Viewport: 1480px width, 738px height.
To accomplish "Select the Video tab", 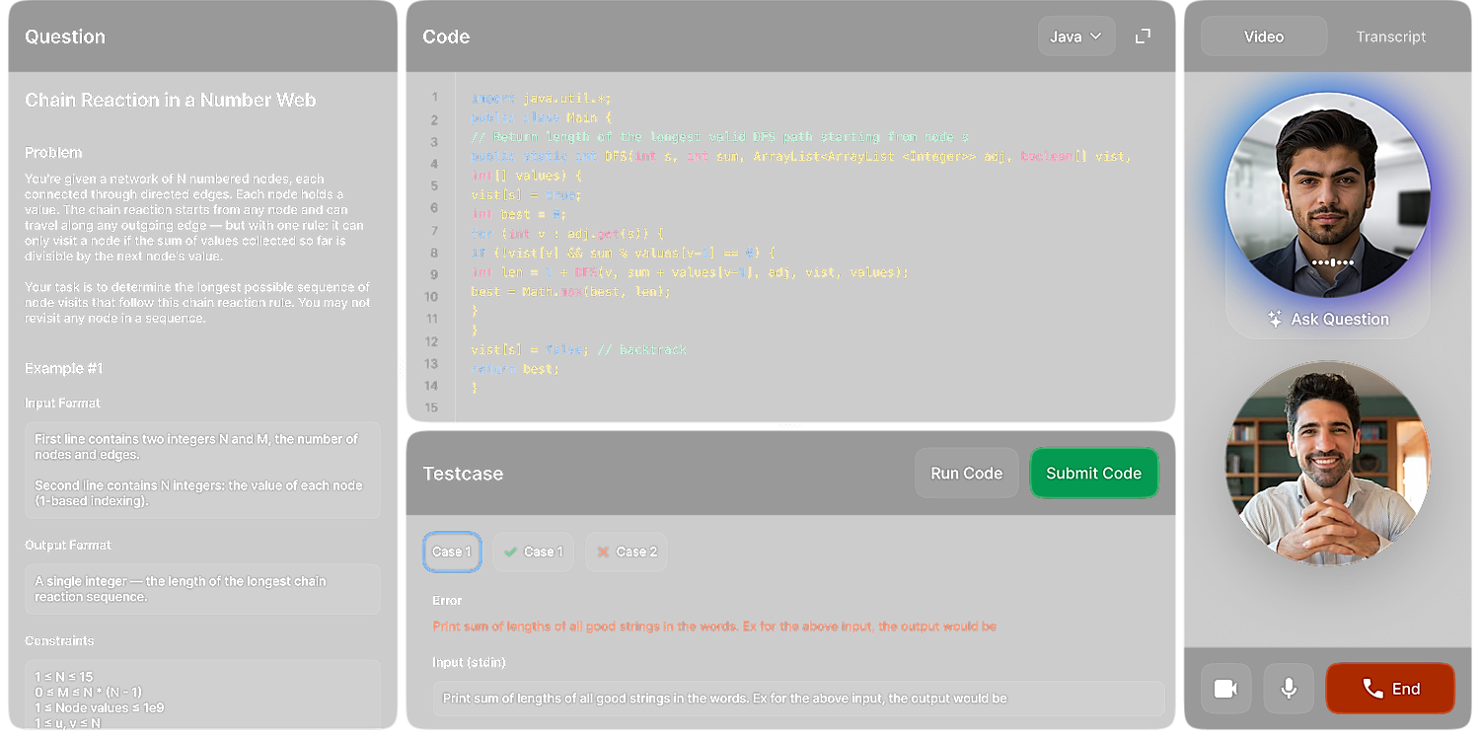I will tap(1263, 37).
